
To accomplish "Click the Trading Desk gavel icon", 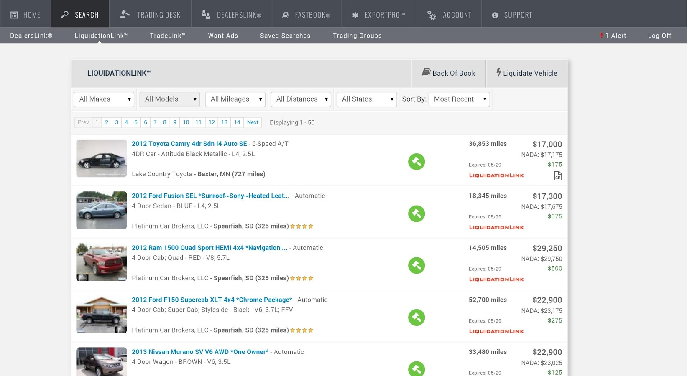I will 125,14.
